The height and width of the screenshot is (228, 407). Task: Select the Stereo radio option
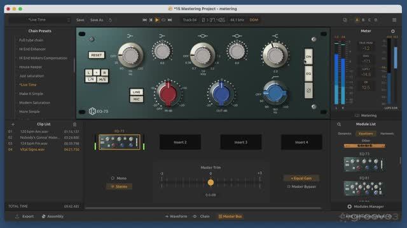[119, 186]
